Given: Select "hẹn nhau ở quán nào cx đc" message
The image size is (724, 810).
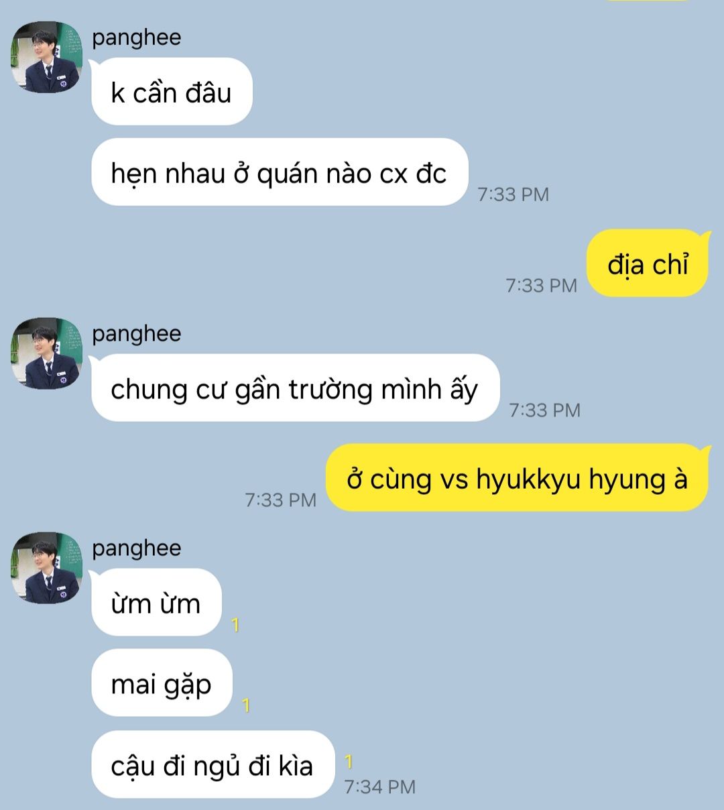Looking at the screenshot, I should point(279,172).
